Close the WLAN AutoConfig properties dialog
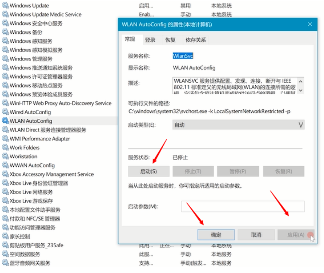The image size is (324, 273). click(309, 24)
